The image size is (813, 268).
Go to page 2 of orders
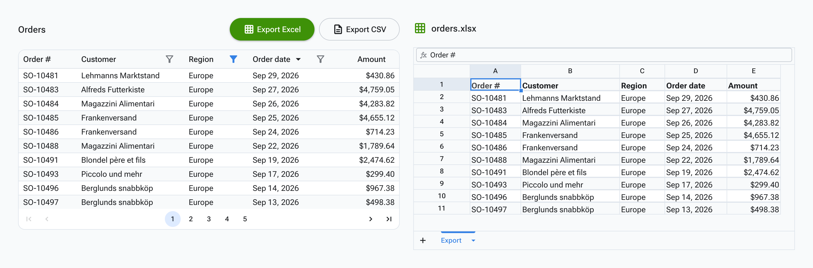pos(191,219)
